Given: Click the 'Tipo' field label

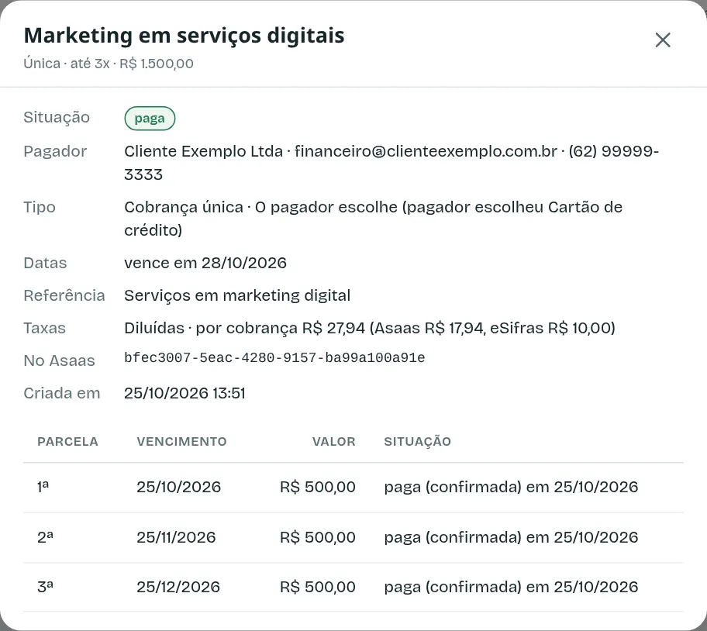Looking at the screenshot, I should pyautogui.click(x=40, y=207).
